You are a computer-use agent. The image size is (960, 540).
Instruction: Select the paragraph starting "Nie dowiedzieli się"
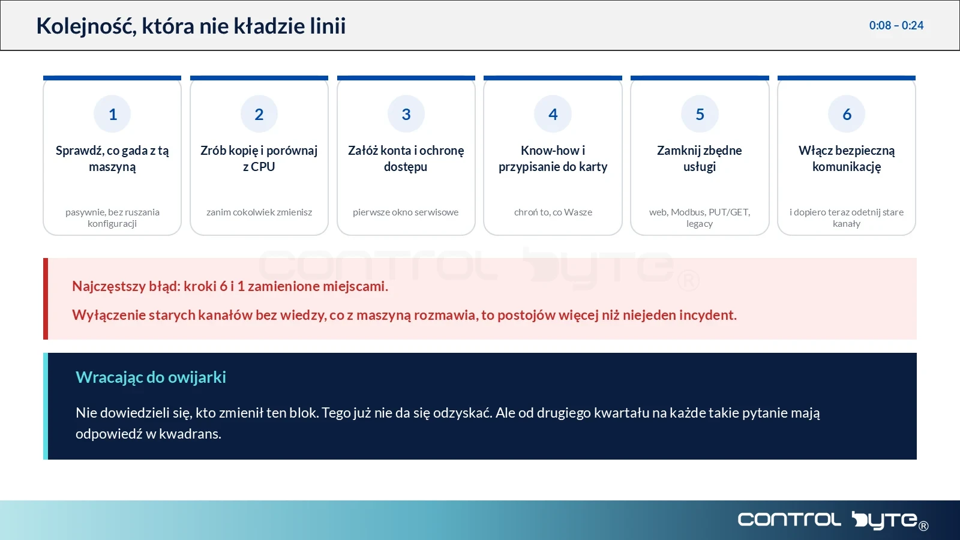click(x=448, y=423)
